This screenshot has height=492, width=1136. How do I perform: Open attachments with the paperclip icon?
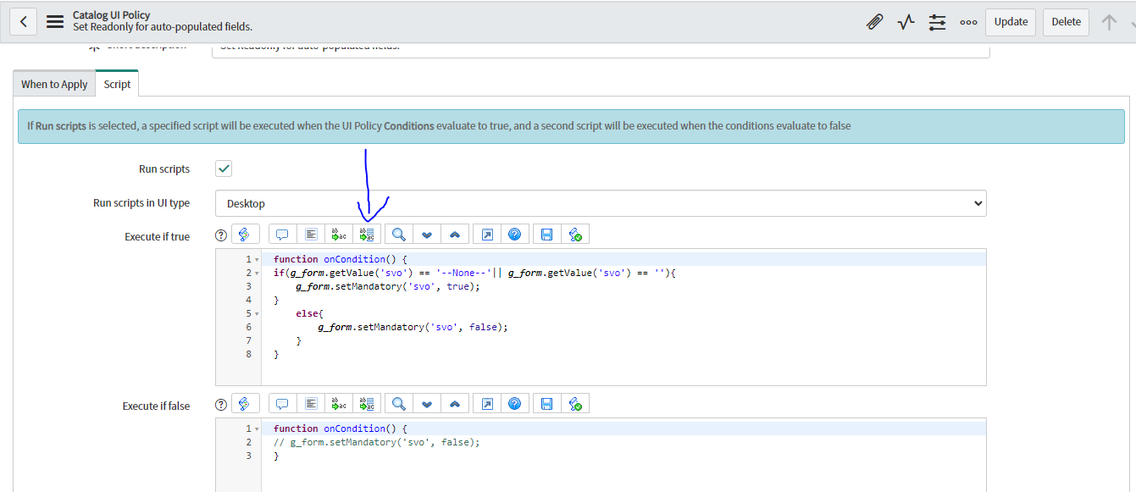tap(875, 22)
